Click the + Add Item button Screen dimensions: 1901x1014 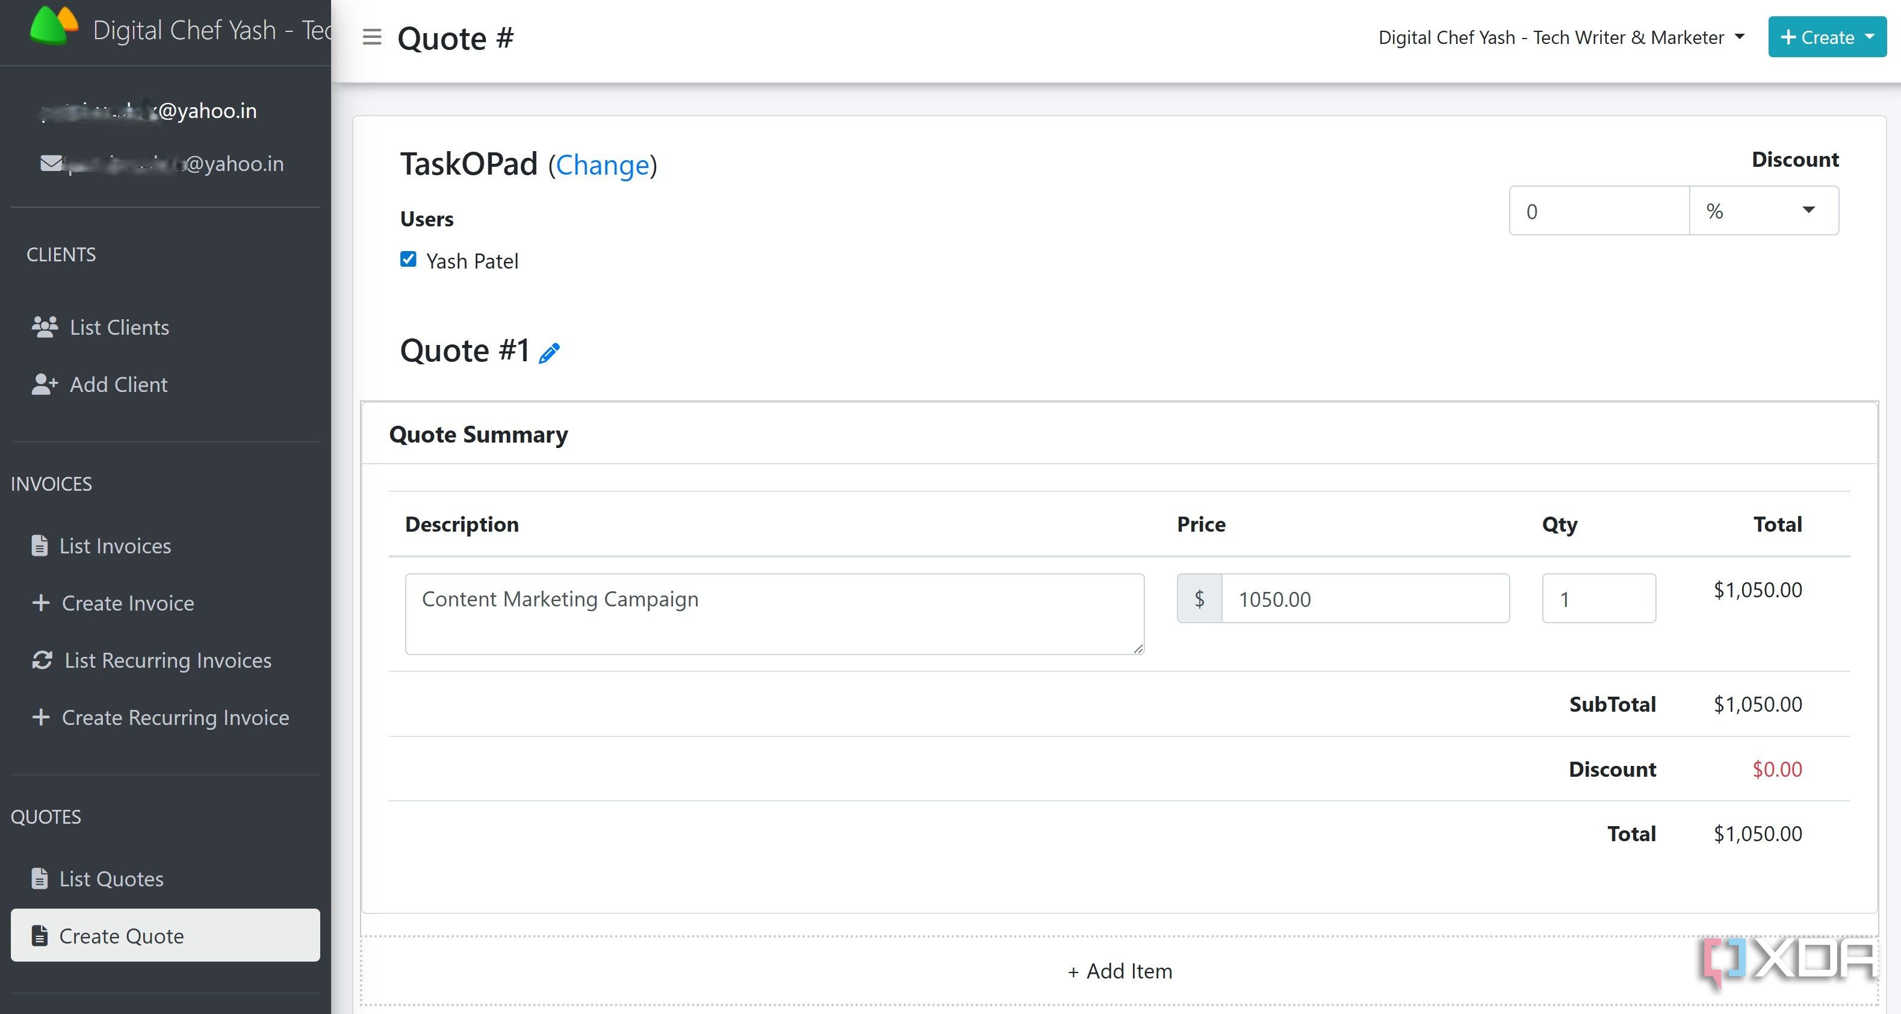coord(1120,971)
